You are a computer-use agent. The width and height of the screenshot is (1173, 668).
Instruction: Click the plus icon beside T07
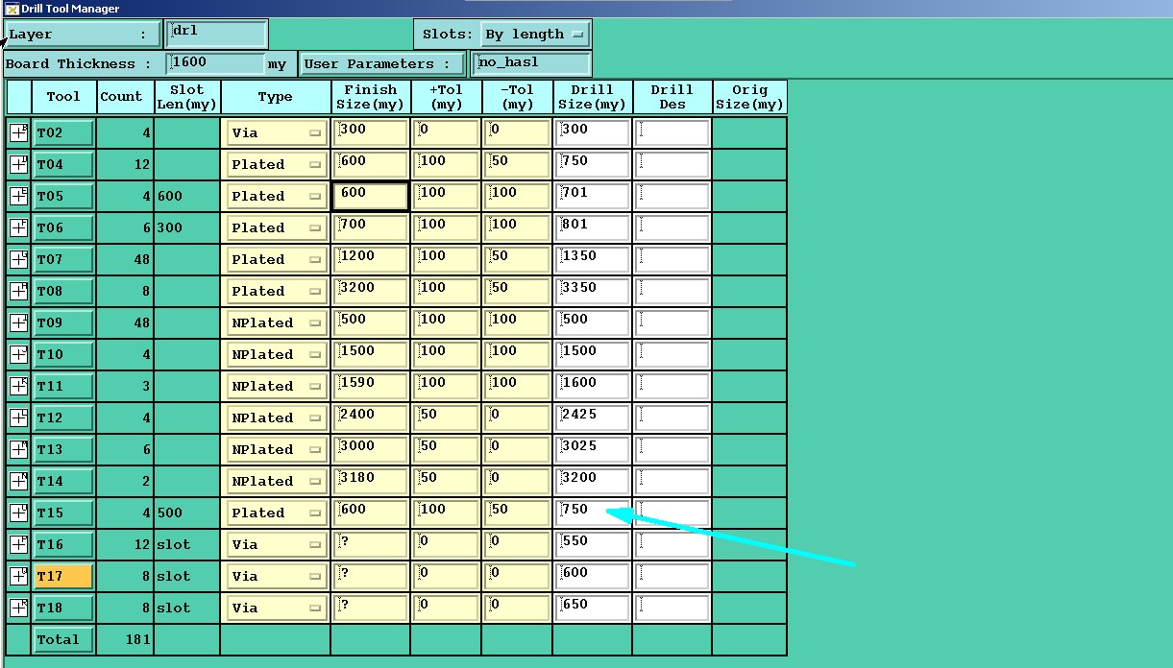point(18,259)
